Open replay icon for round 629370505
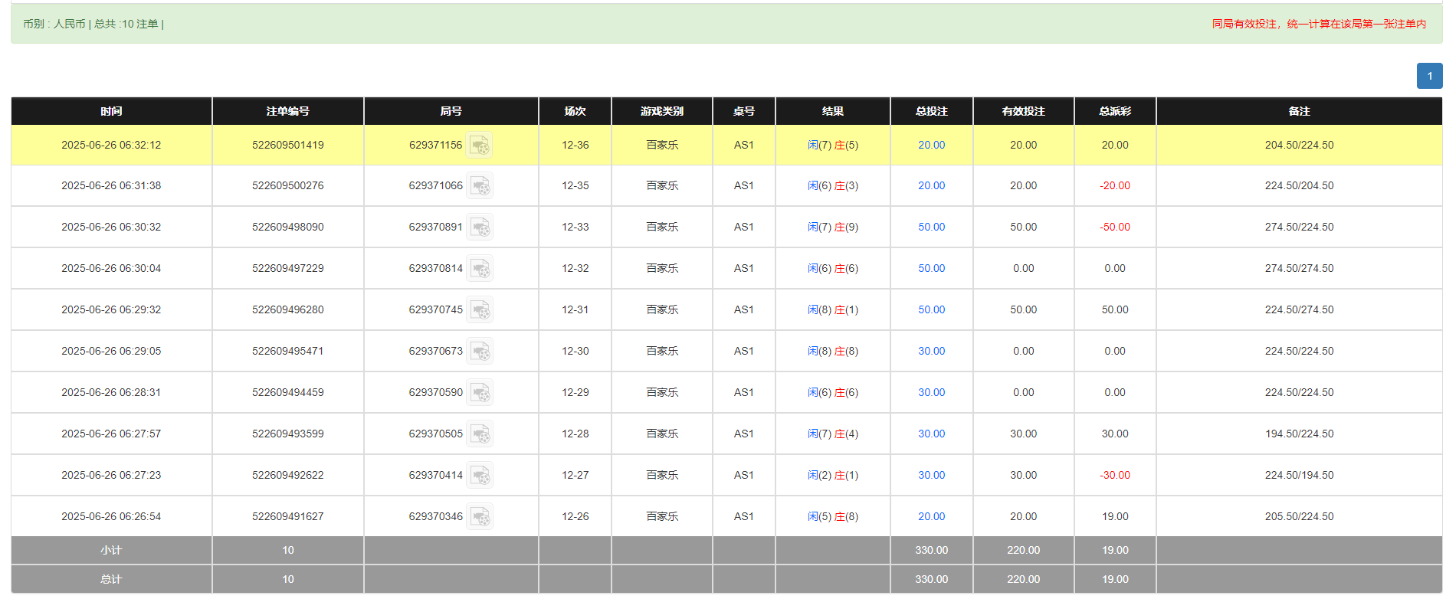The height and width of the screenshot is (612, 1446). tap(480, 434)
